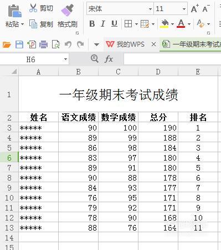The image size is (221, 250).
Task: Click the Paste clipboard icon
Action: [14, 11]
